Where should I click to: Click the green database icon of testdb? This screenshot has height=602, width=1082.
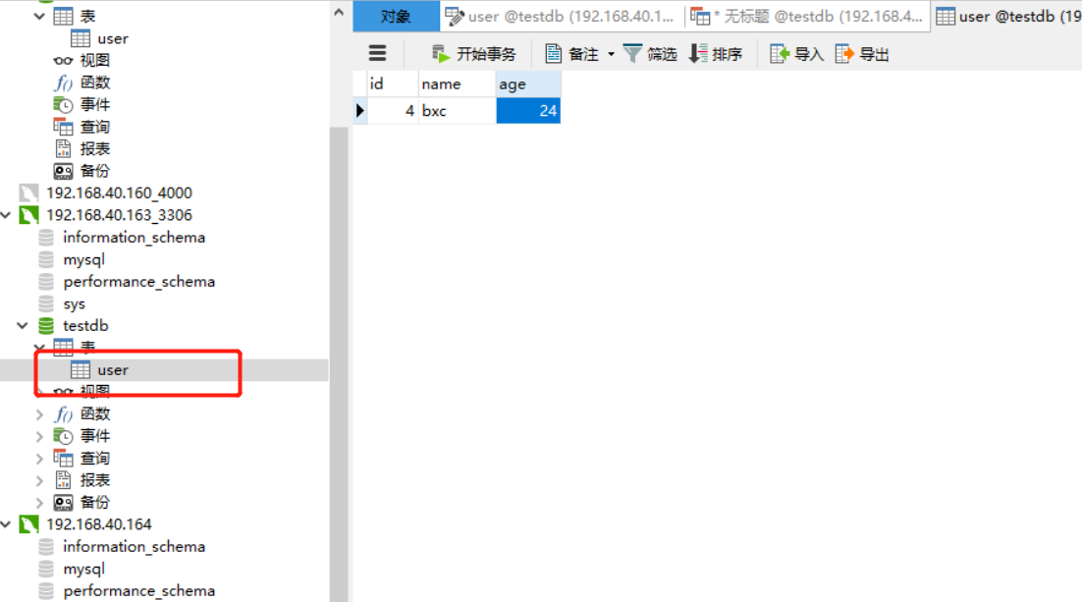(x=46, y=326)
